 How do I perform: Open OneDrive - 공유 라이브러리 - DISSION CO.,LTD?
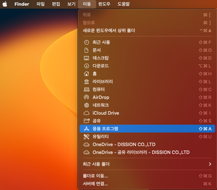(147, 152)
